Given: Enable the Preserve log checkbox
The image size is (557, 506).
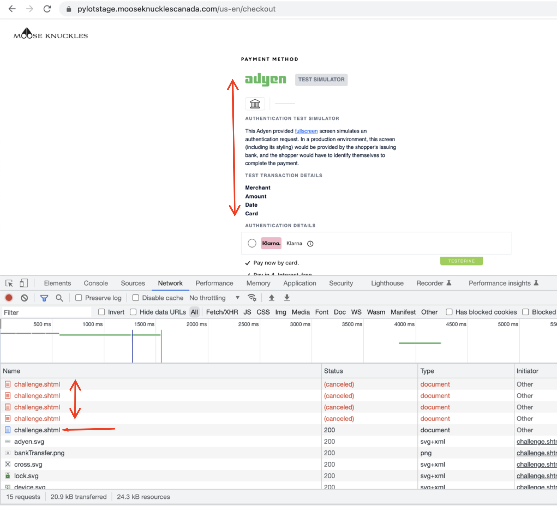Looking at the screenshot, I should click(x=79, y=298).
